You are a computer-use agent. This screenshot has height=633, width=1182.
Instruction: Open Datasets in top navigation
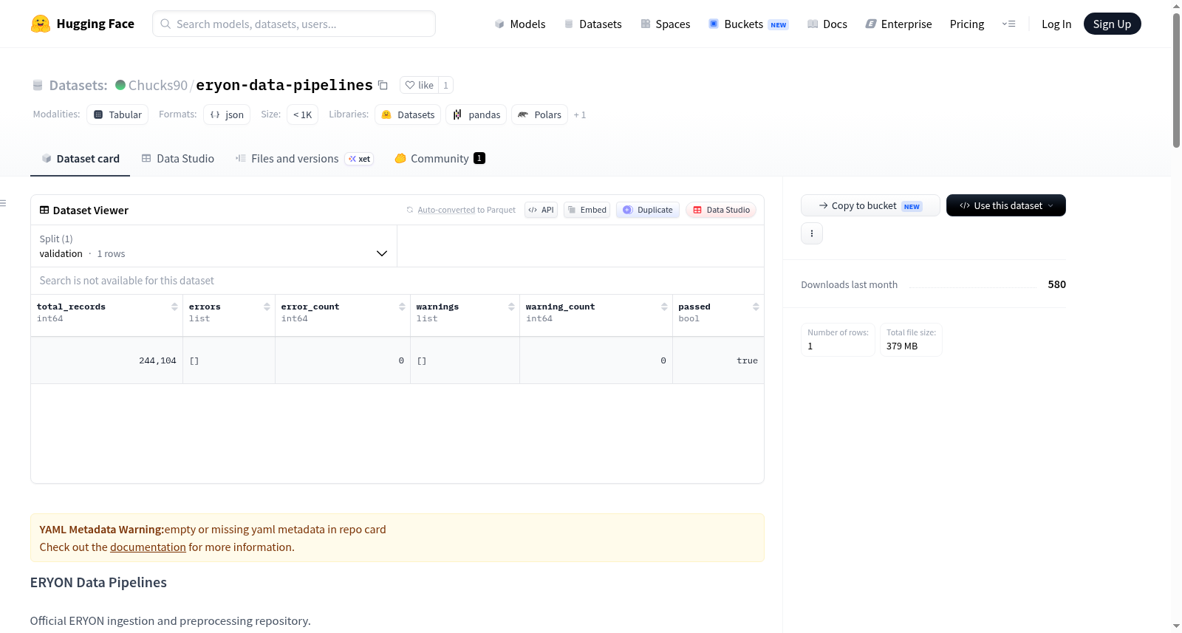tap(592, 24)
